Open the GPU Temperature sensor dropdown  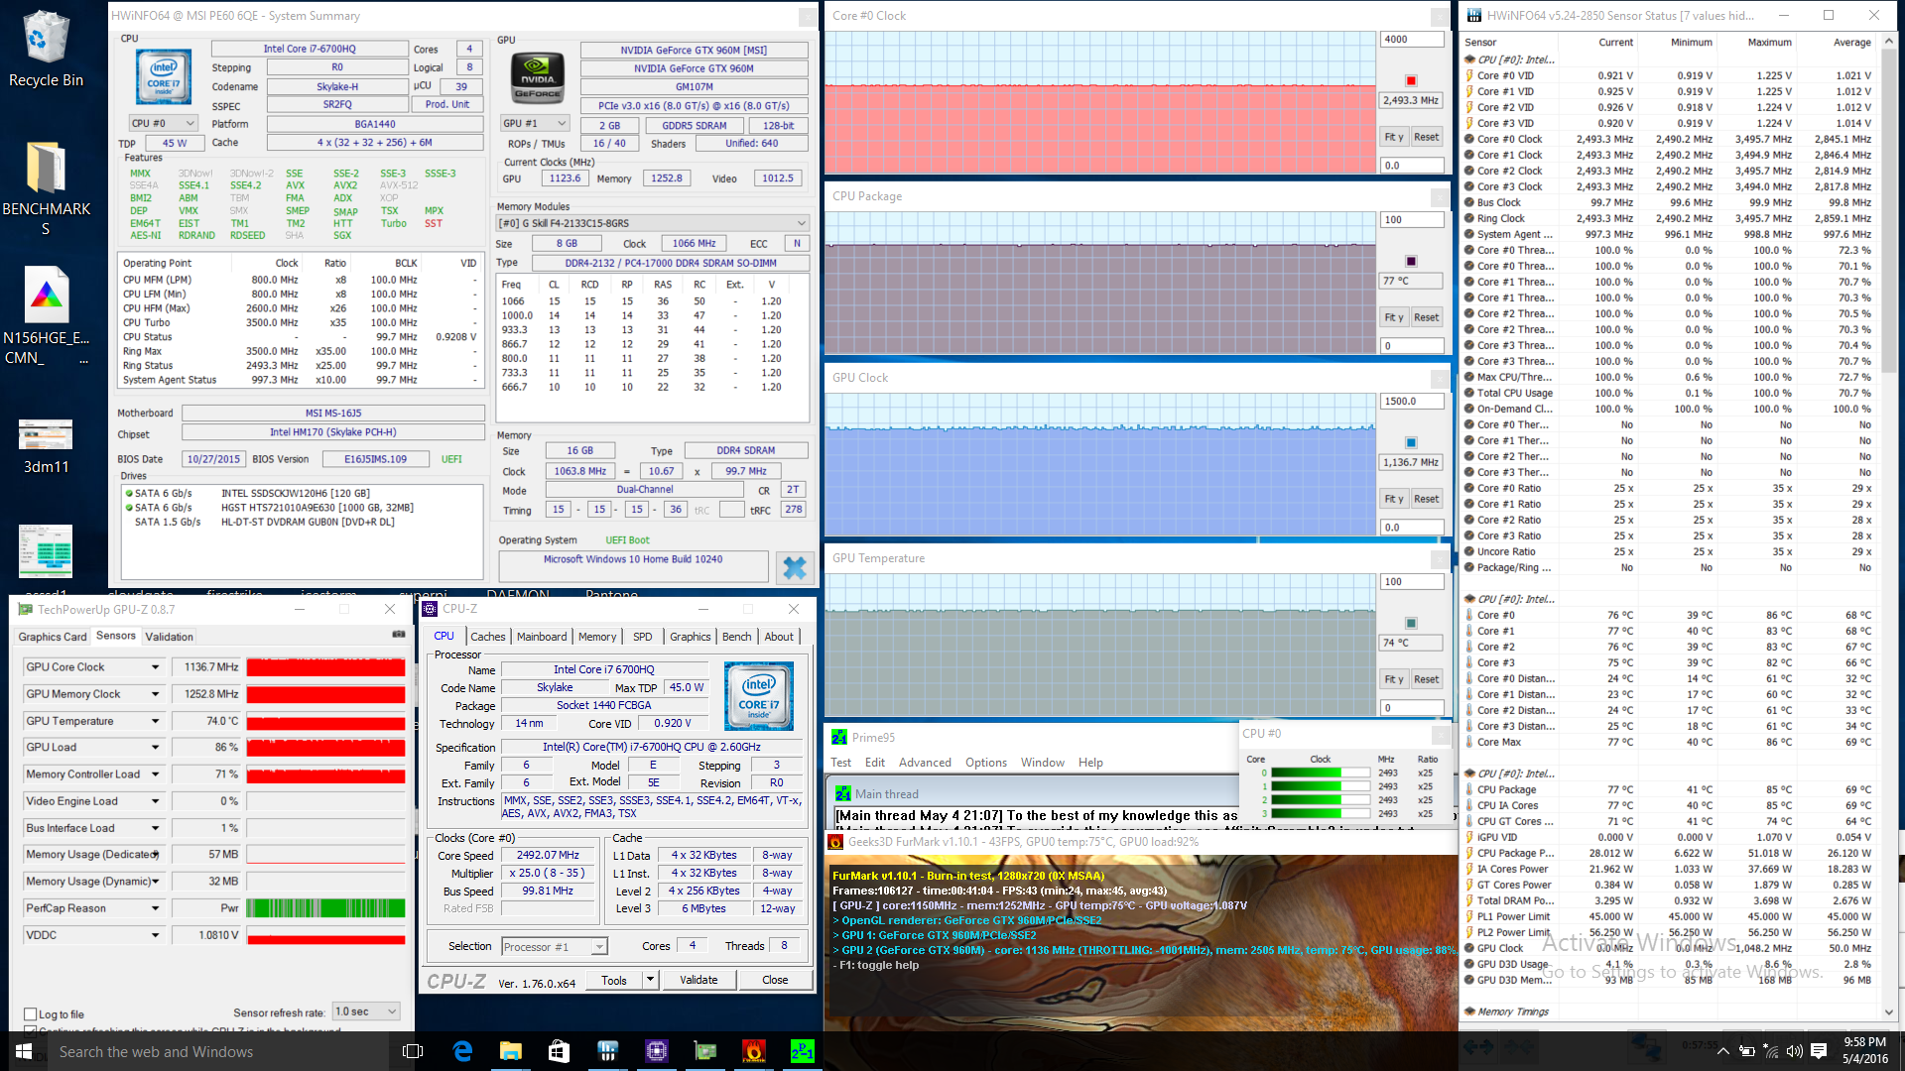coord(155,721)
